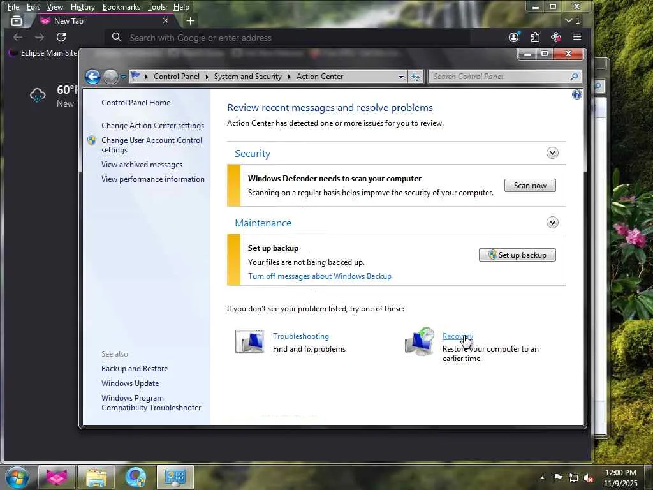Open the browser extensions puzzle icon
Image resolution: width=653 pixels, height=490 pixels.
(x=535, y=37)
